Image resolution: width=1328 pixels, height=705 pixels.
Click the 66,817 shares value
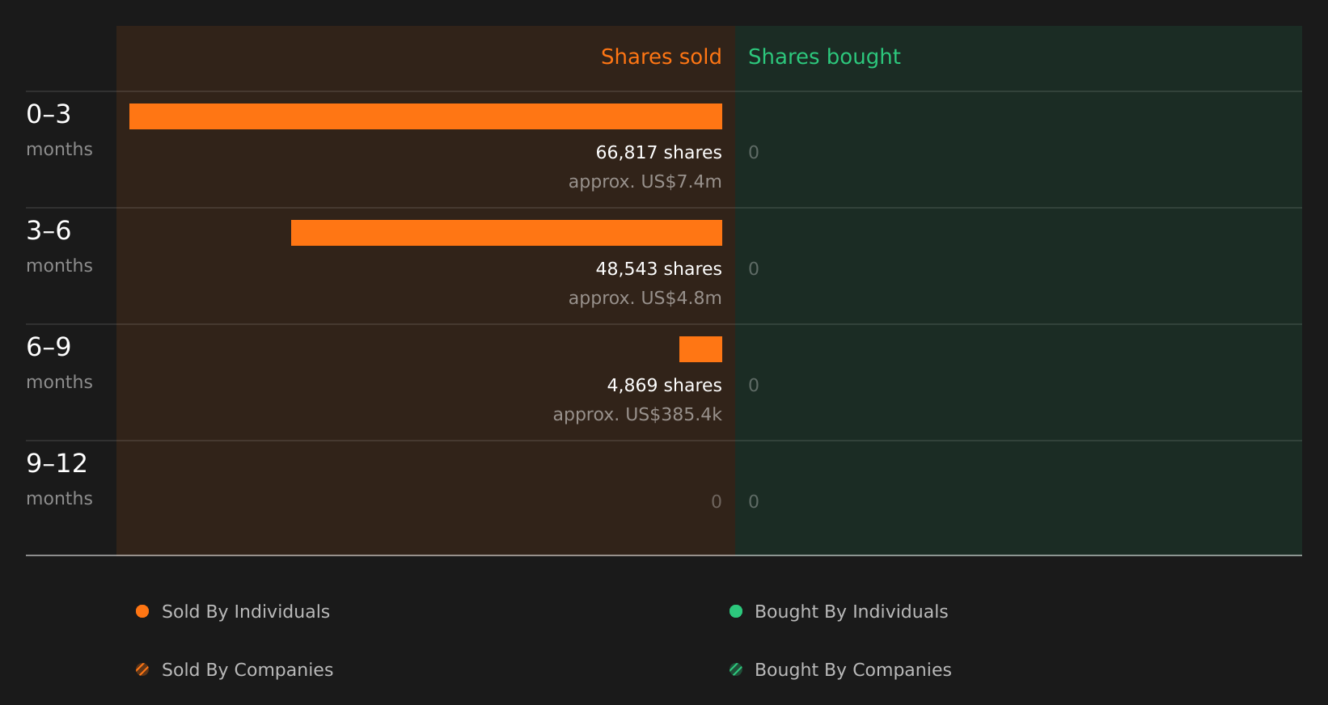coord(659,152)
